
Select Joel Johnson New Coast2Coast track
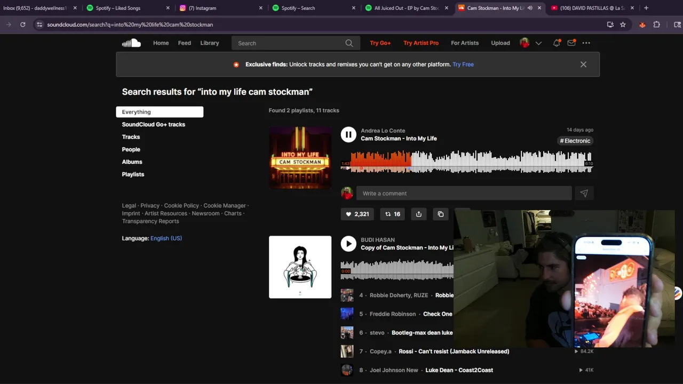click(x=467, y=370)
